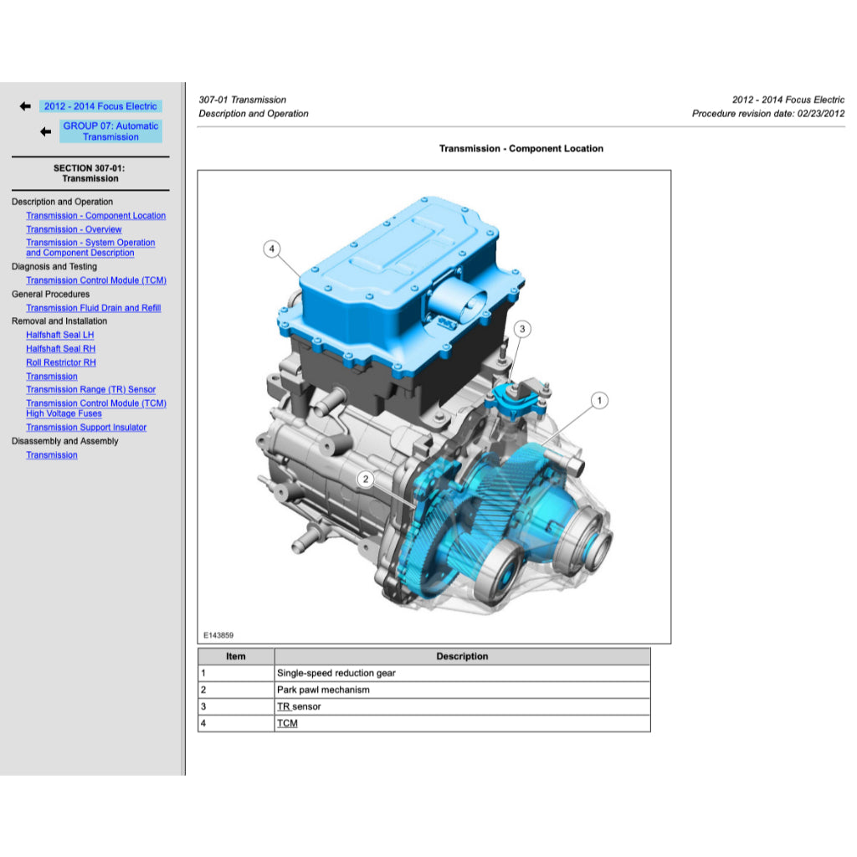Open Halfshaft Seal RH procedure
The height and width of the screenshot is (857, 857).
tap(60, 349)
